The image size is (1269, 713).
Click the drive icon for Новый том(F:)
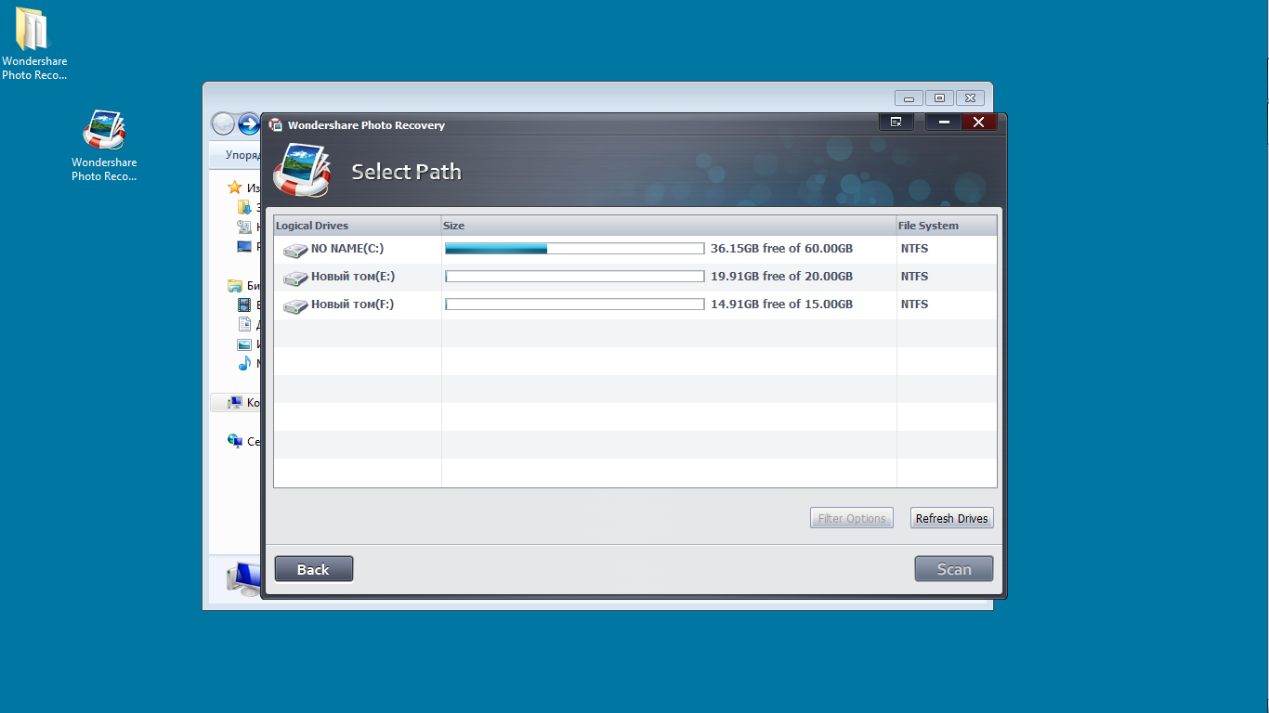pos(296,305)
